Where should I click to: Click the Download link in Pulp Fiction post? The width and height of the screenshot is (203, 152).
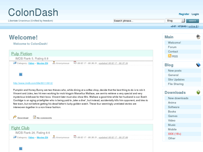coord(23,118)
